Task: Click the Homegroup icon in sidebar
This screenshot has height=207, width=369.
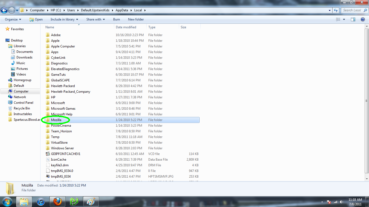Action: point(10,80)
